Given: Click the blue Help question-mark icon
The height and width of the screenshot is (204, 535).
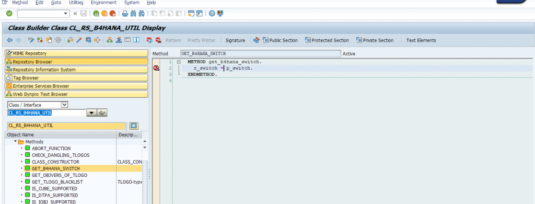Looking at the screenshot, I should (x=212, y=13).
